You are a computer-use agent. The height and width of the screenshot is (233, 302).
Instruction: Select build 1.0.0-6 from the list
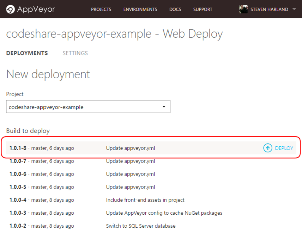point(42,174)
